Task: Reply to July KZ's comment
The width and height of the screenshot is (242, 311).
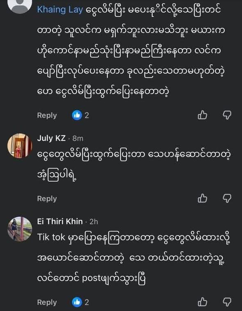Action: (47, 198)
